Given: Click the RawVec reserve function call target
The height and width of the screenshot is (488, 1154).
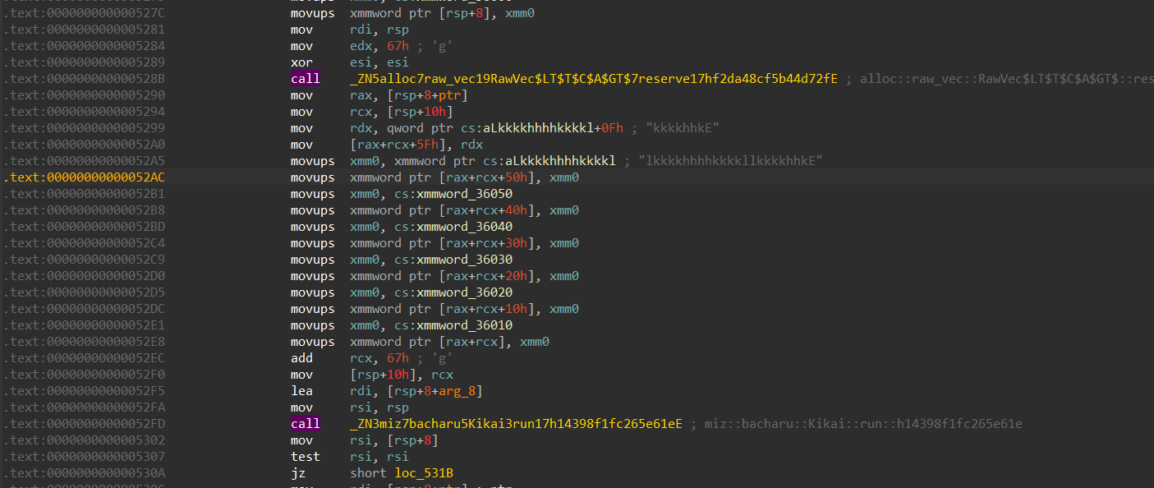Looking at the screenshot, I should (593, 79).
